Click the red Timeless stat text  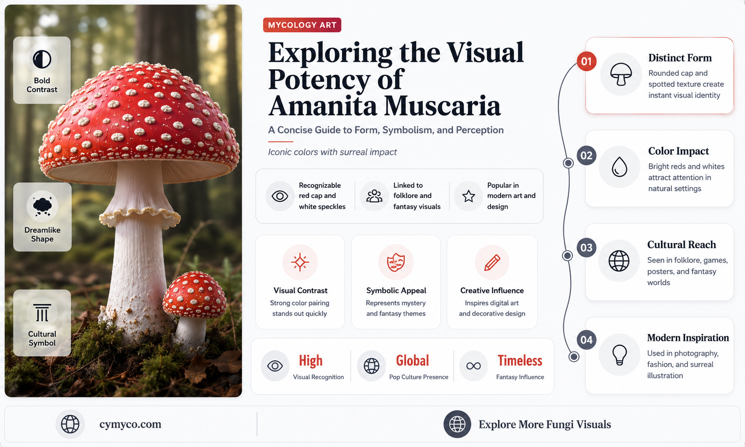520,360
